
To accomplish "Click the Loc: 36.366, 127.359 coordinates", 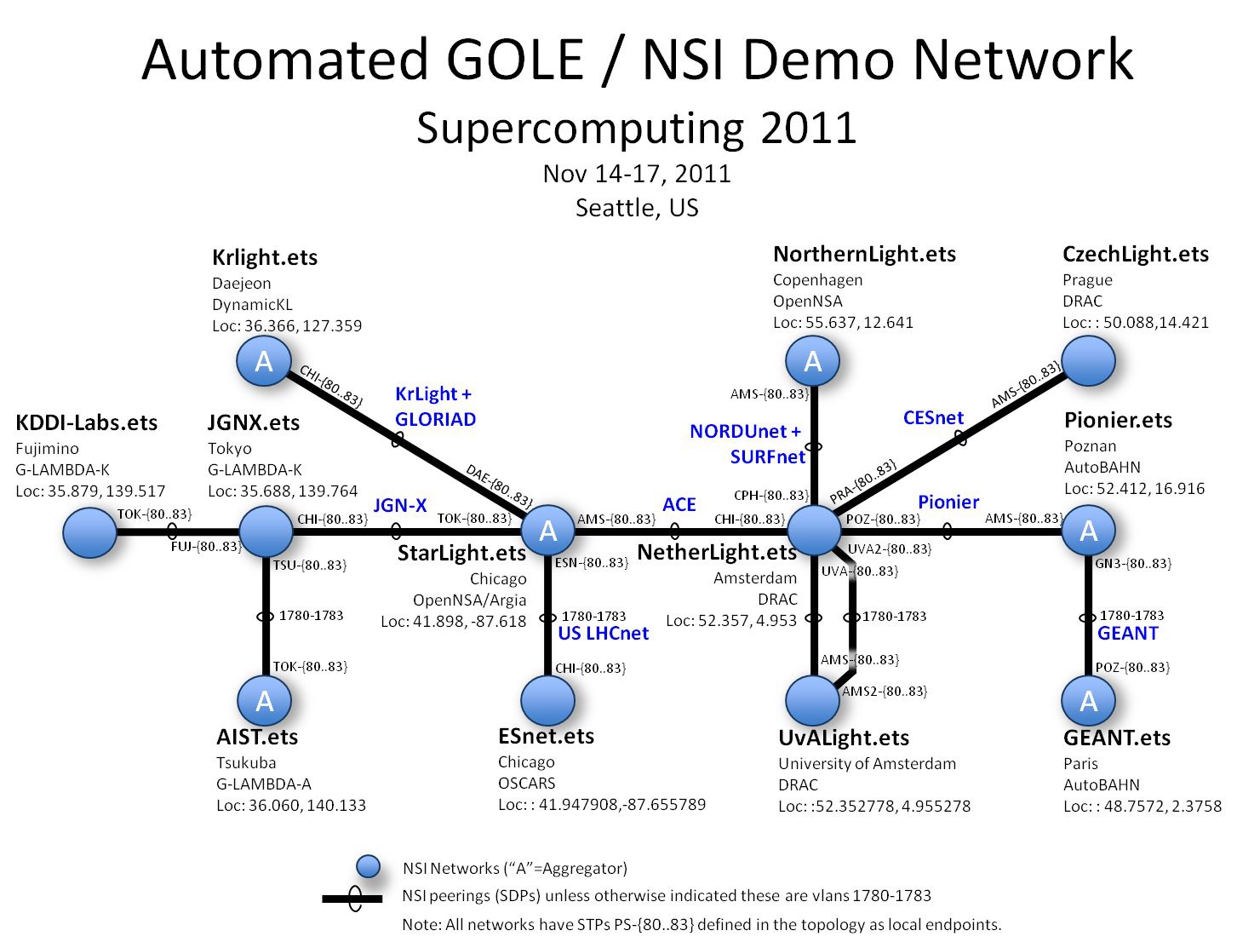I will pyautogui.click(x=287, y=325).
